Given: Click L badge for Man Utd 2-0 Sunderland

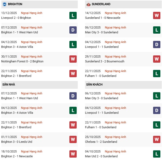Looking at the screenshot, I should point(157,154).
